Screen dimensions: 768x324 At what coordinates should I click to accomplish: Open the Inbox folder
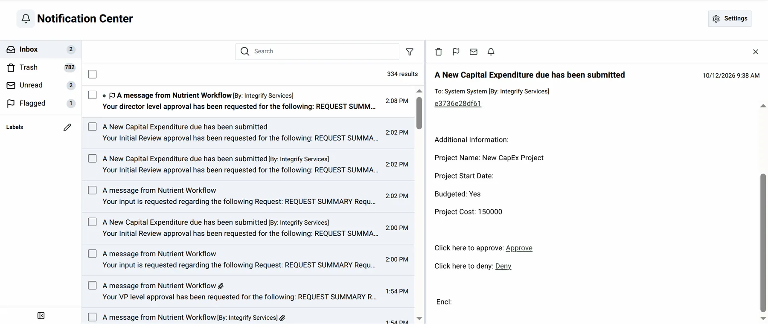pos(41,49)
